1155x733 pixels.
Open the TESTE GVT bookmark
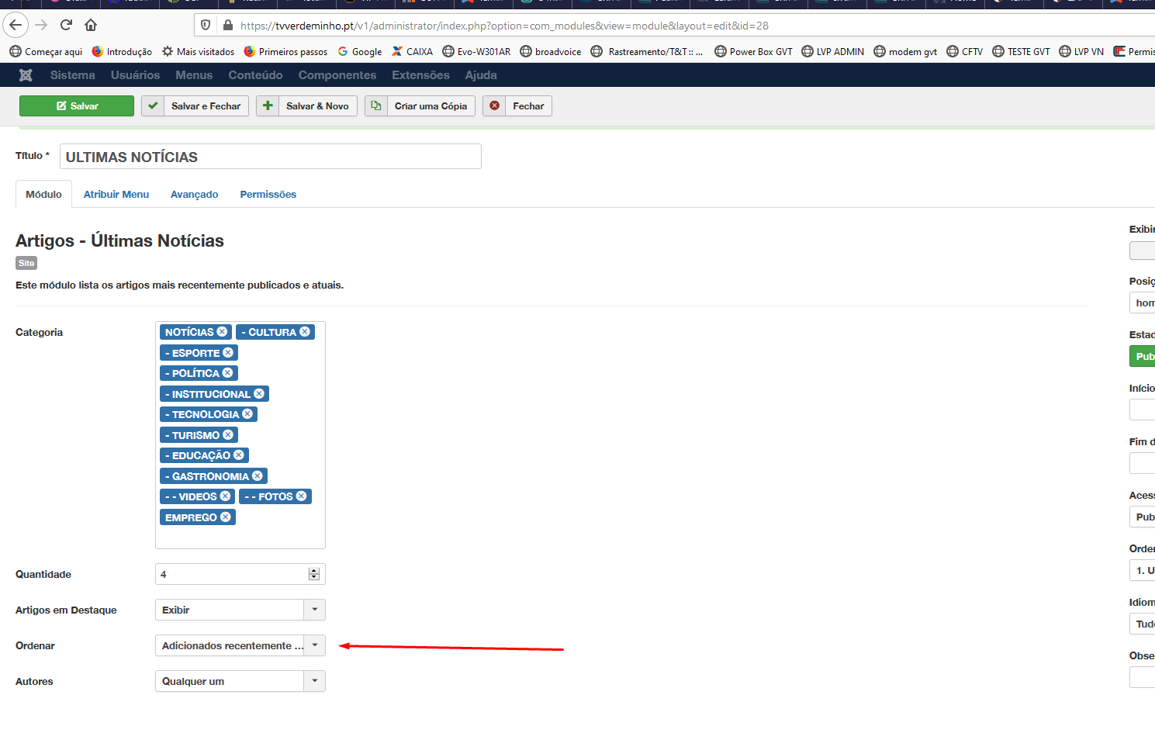coord(1021,52)
